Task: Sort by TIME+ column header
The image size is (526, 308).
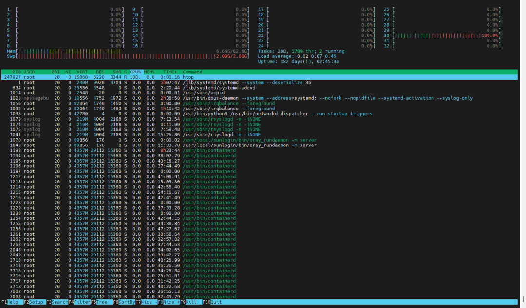Action: (x=170, y=72)
